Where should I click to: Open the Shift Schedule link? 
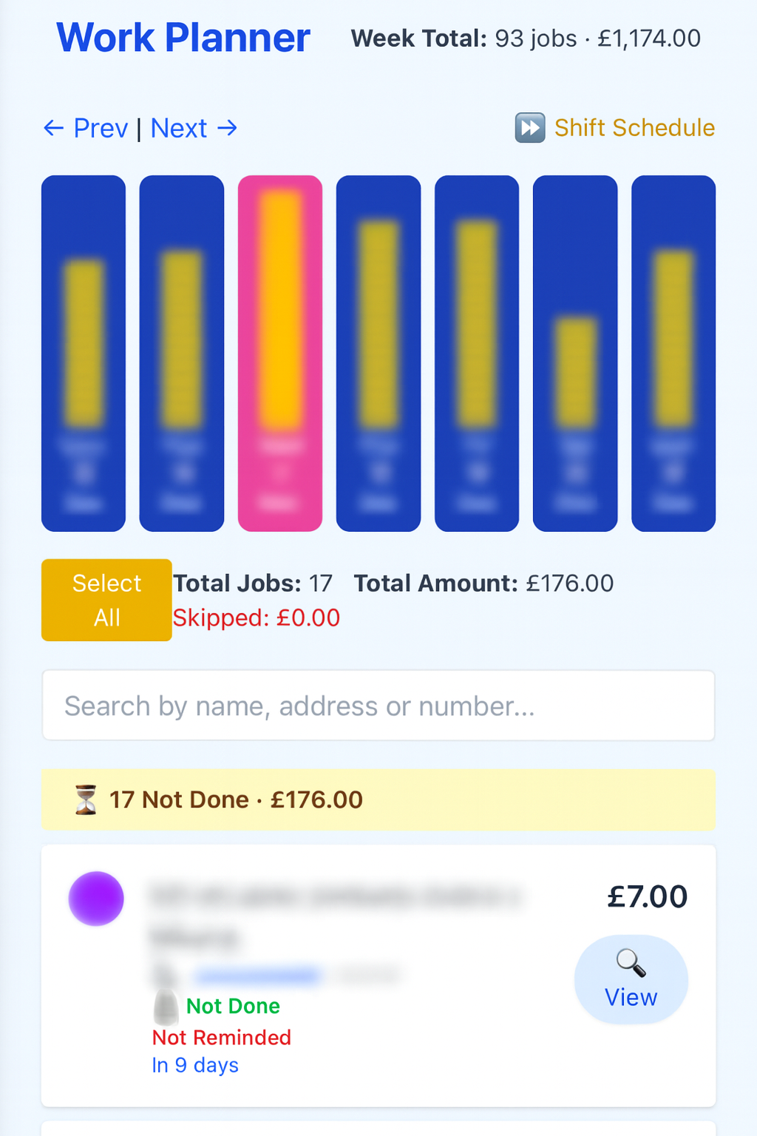[x=634, y=128]
